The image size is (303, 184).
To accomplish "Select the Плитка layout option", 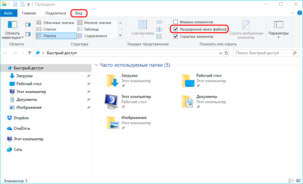I will click(56, 36).
